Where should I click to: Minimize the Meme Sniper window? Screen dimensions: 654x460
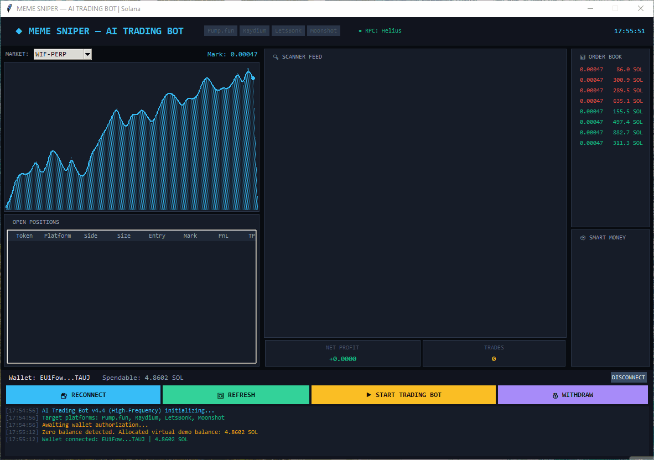point(590,8)
